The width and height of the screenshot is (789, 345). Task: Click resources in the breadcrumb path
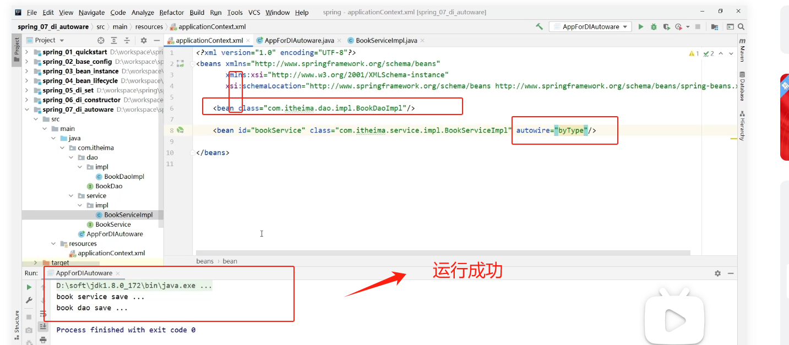pyautogui.click(x=149, y=26)
